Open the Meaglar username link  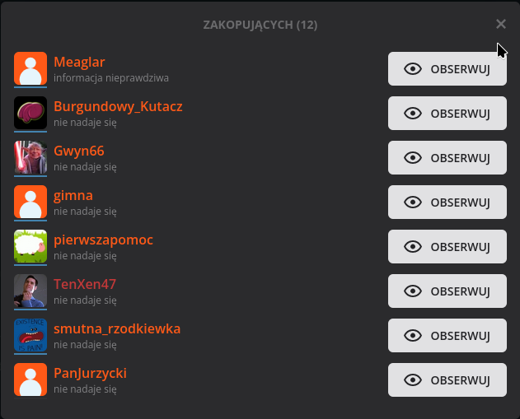click(79, 62)
